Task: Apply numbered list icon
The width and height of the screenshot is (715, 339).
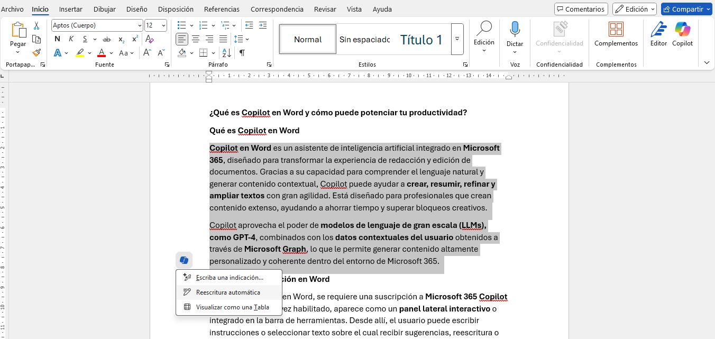Action: point(203,25)
